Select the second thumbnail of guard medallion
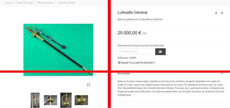Screen dimensions: 230x108 coord(50,100)
